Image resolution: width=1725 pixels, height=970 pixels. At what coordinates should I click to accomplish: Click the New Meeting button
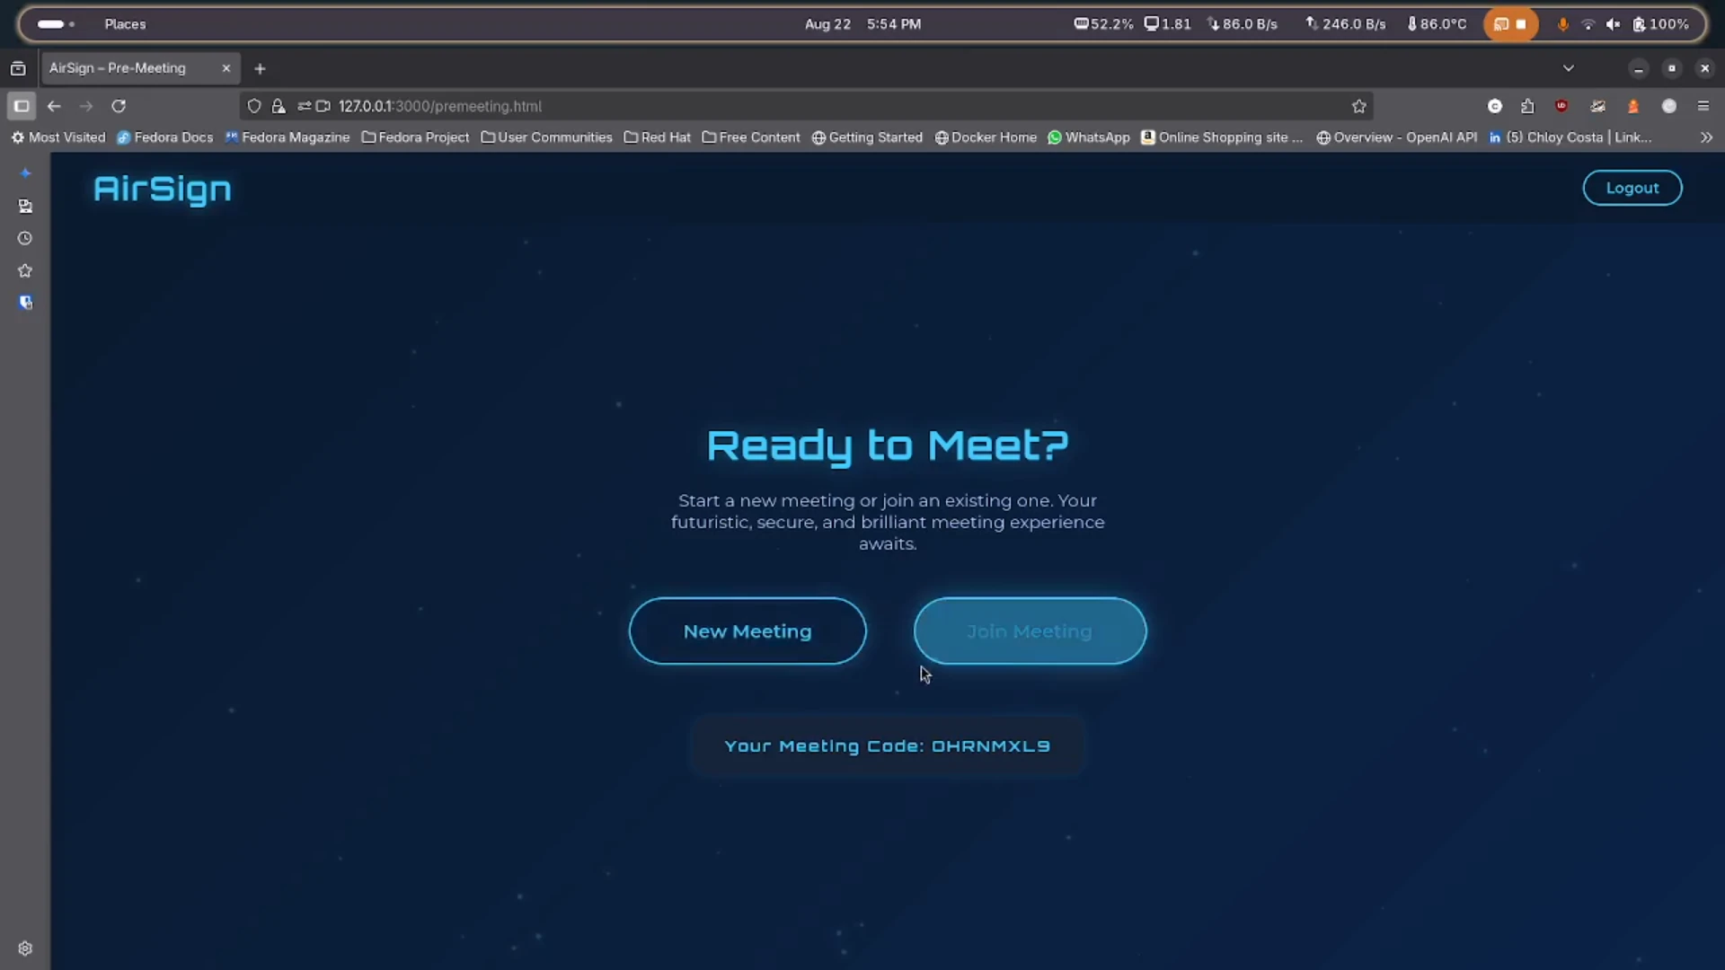[x=747, y=630]
